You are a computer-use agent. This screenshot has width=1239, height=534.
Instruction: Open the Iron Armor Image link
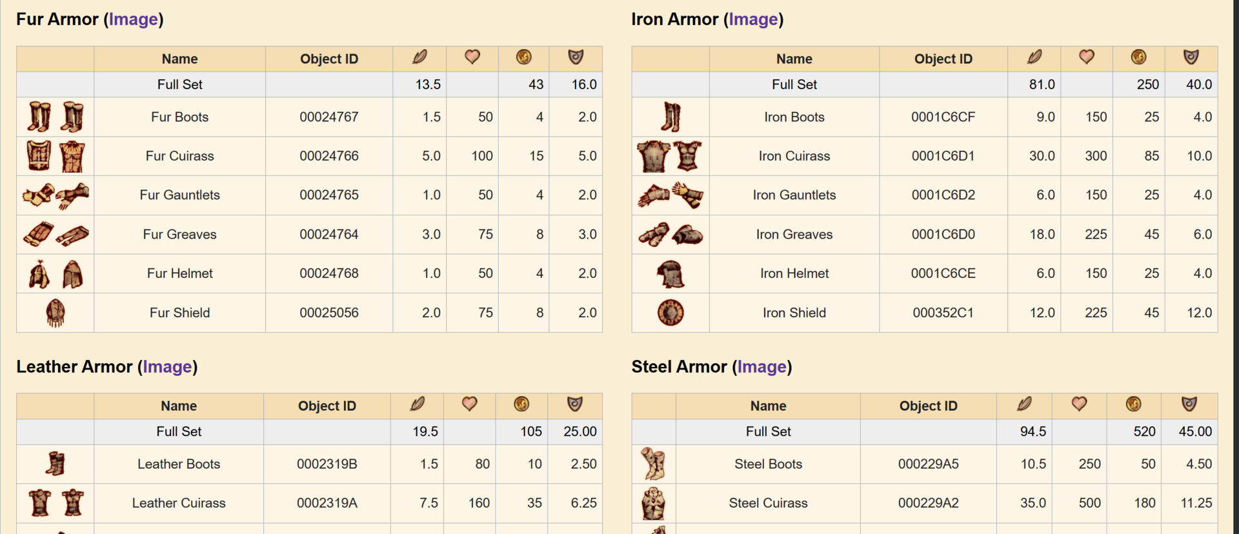753,19
